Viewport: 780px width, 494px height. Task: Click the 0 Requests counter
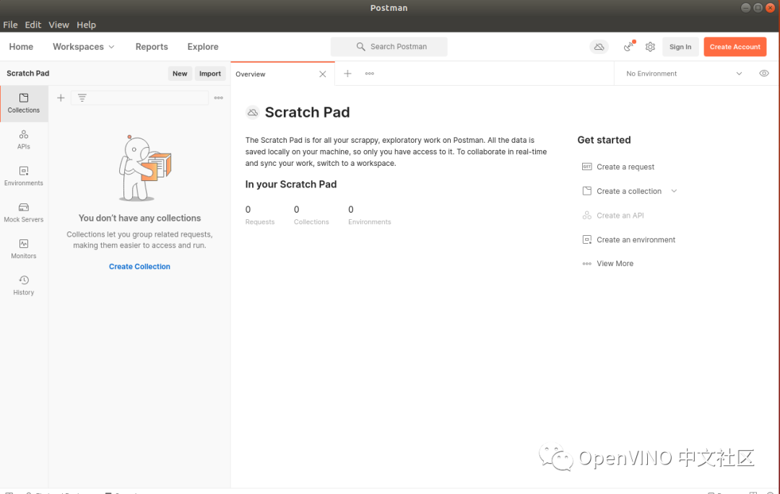pyautogui.click(x=260, y=215)
